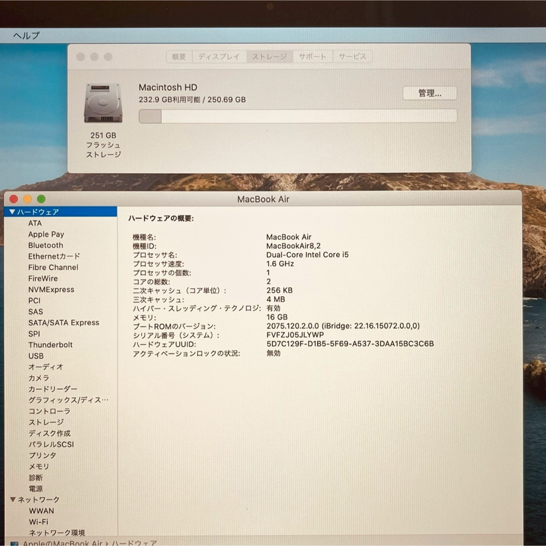Select ATA in the sidebar
The width and height of the screenshot is (546, 546).
tap(35, 223)
